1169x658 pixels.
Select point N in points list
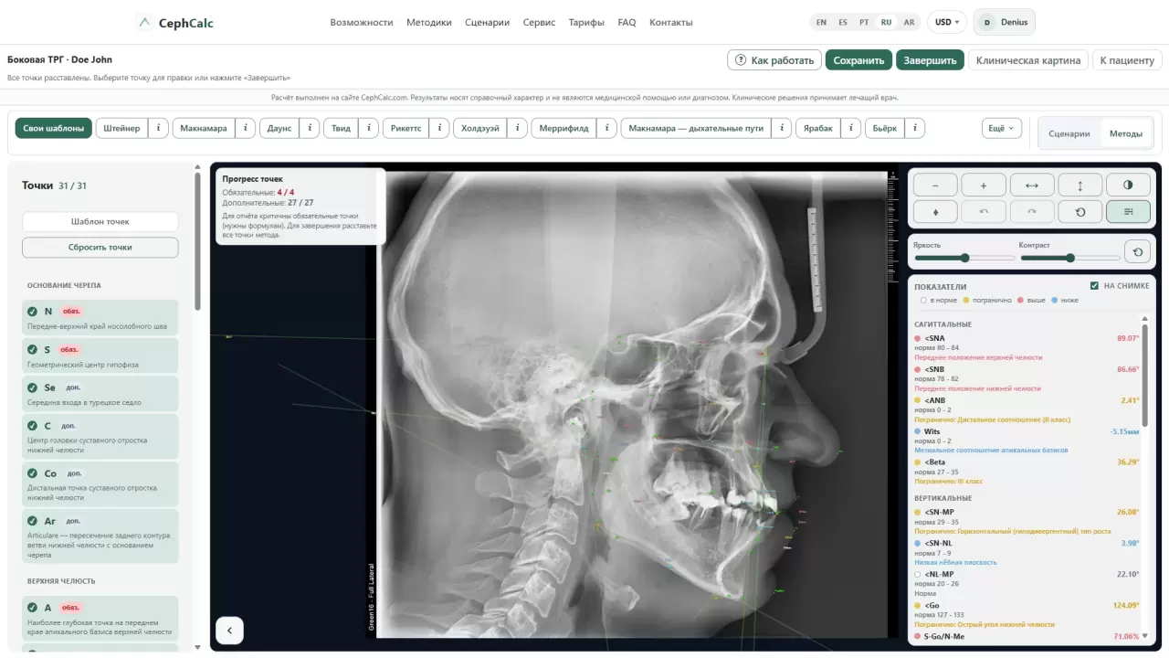100,318
